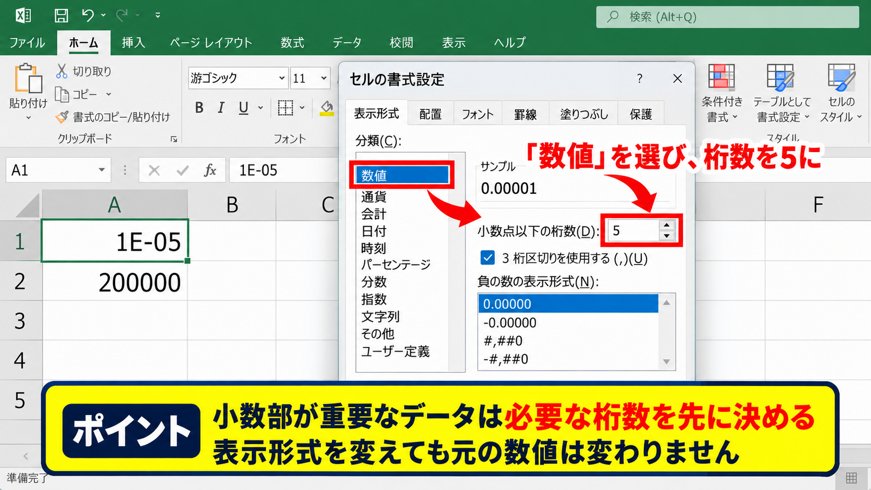Select 通貨 in the category list
871x490 pixels.
pos(374,197)
